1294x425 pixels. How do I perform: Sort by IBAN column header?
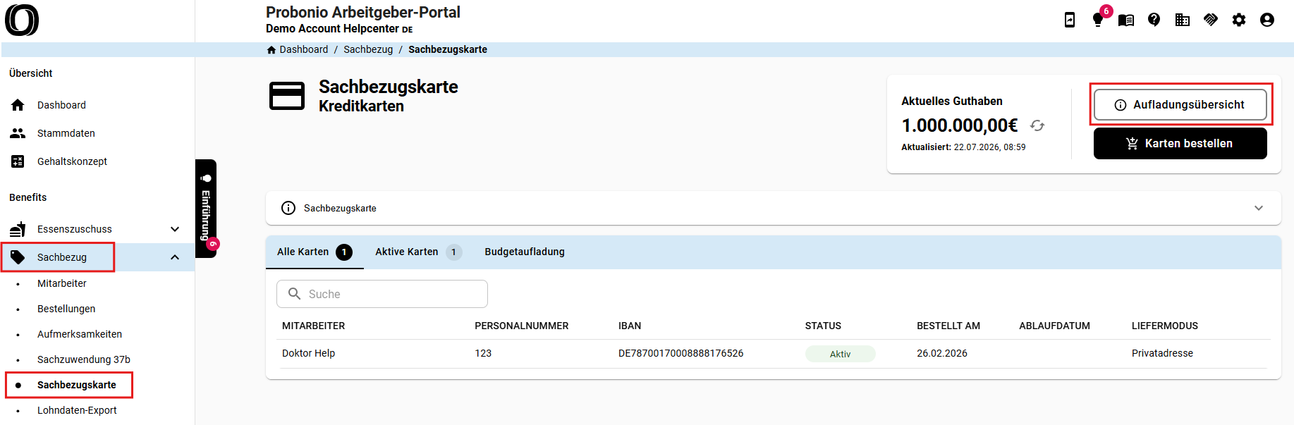click(x=630, y=326)
